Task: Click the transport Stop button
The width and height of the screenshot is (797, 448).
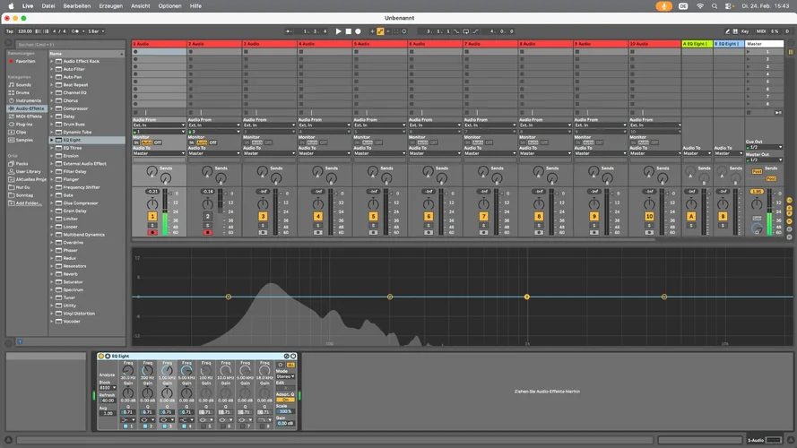Action: click(x=348, y=31)
